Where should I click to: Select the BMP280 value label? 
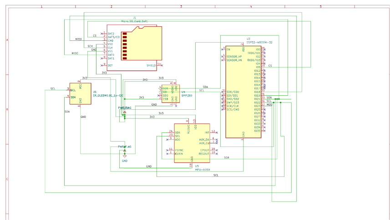coord(187,96)
